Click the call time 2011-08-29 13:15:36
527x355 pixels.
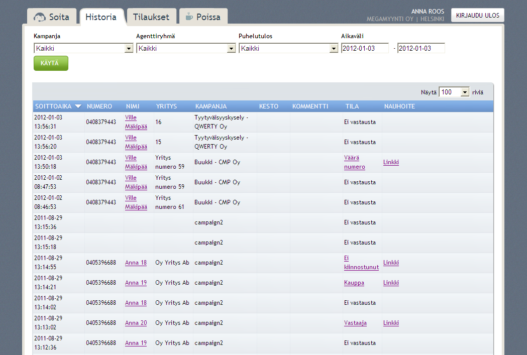48,222
